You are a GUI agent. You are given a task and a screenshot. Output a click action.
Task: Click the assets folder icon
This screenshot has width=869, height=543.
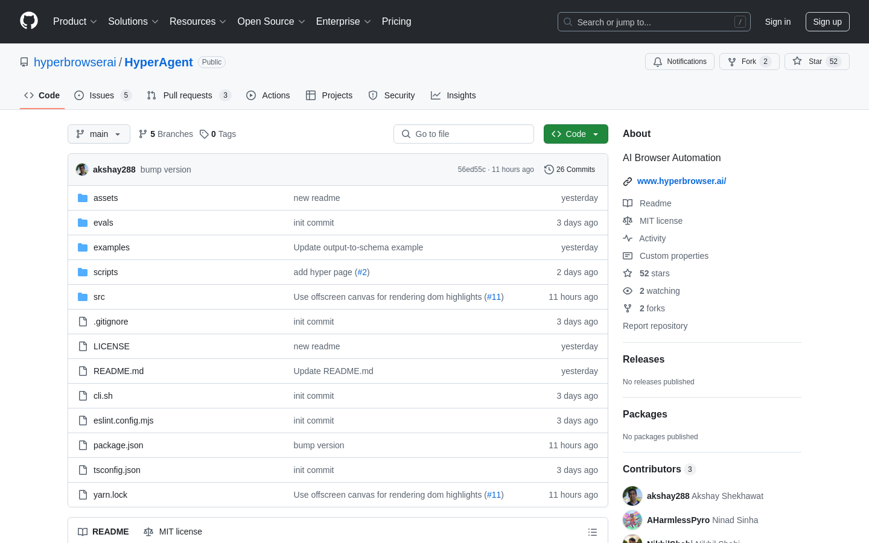click(x=83, y=198)
